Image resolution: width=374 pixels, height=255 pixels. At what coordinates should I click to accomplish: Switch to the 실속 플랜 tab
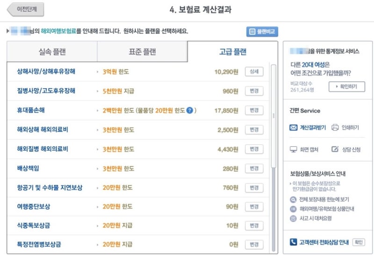pyautogui.click(x=52, y=52)
